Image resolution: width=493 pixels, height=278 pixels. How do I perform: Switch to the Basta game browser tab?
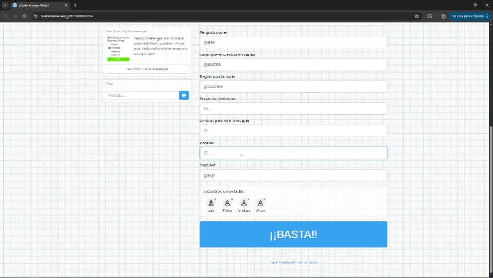40,5
